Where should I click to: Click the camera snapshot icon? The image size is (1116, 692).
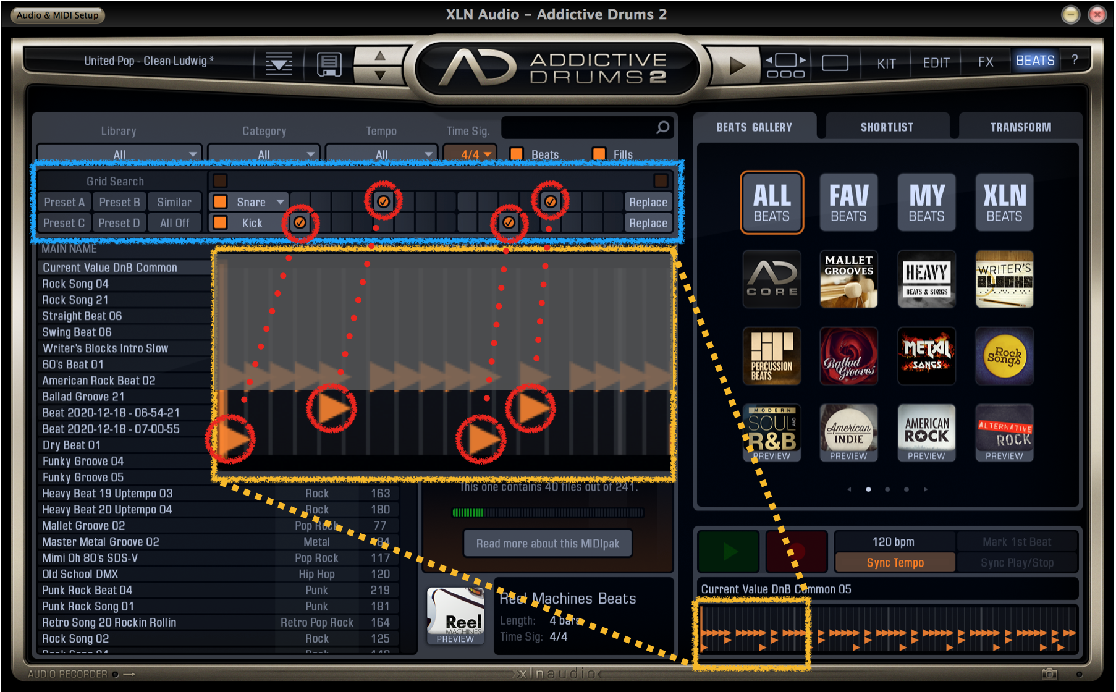(x=1049, y=673)
